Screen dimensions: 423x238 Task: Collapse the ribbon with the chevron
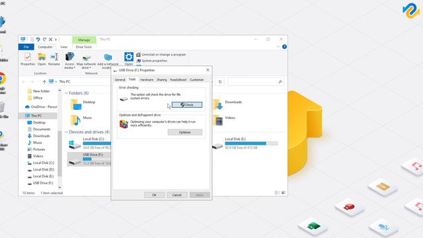pos(278,47)
